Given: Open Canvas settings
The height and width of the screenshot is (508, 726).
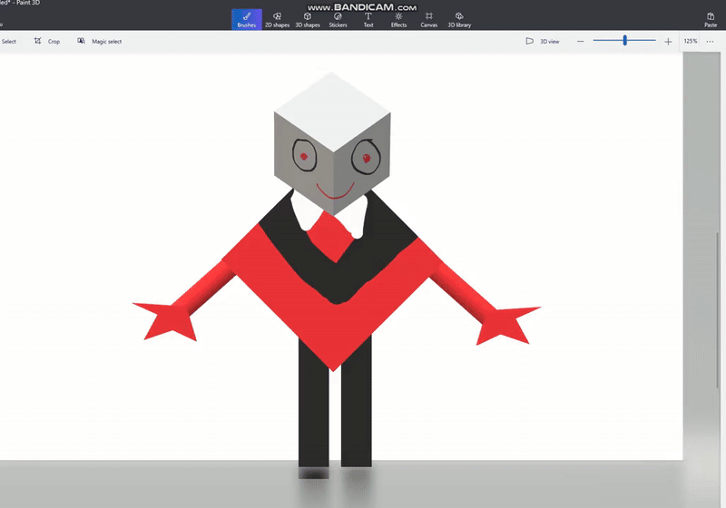Looking at the screenshot, I should [428, 19].
